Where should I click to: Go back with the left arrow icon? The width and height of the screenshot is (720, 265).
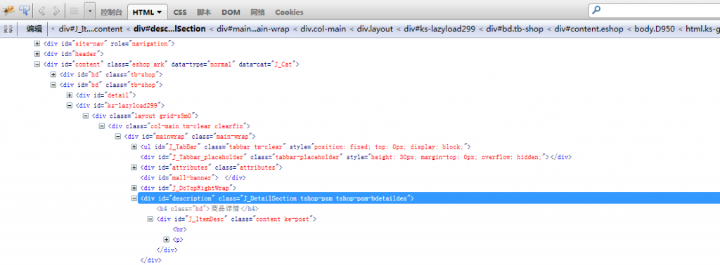click(x=41, y=11)
